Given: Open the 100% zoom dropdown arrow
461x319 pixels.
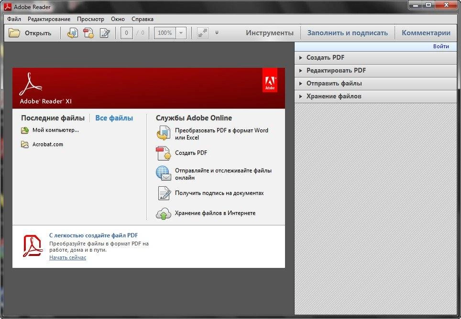Looking at the screenshot, I should pos(181,33).
